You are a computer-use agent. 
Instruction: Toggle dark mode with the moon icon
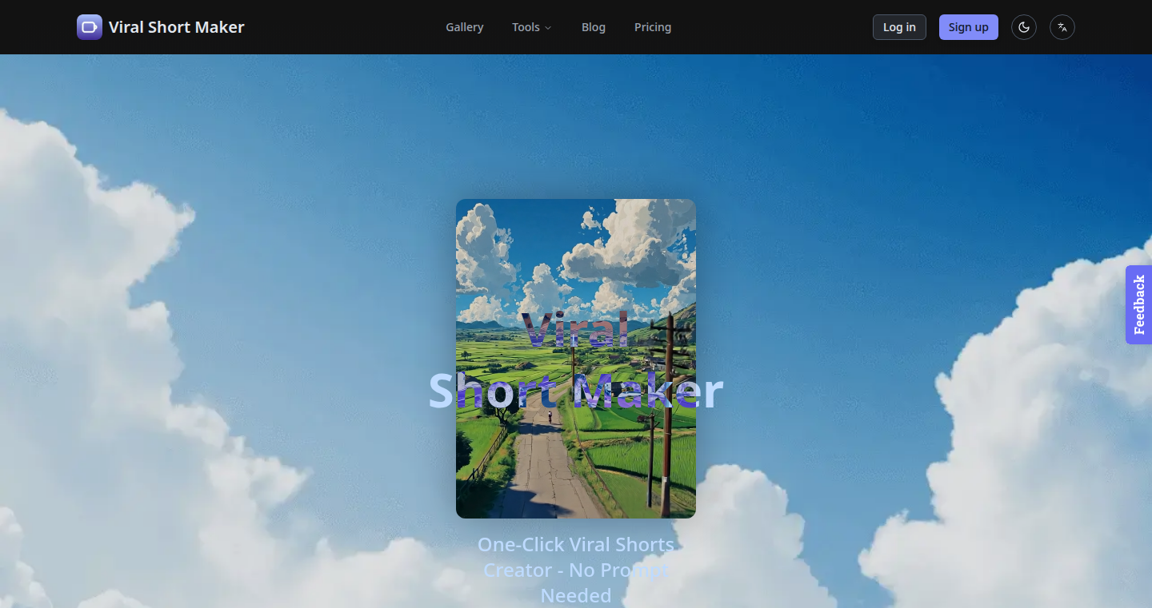[x=1024, y=27]
